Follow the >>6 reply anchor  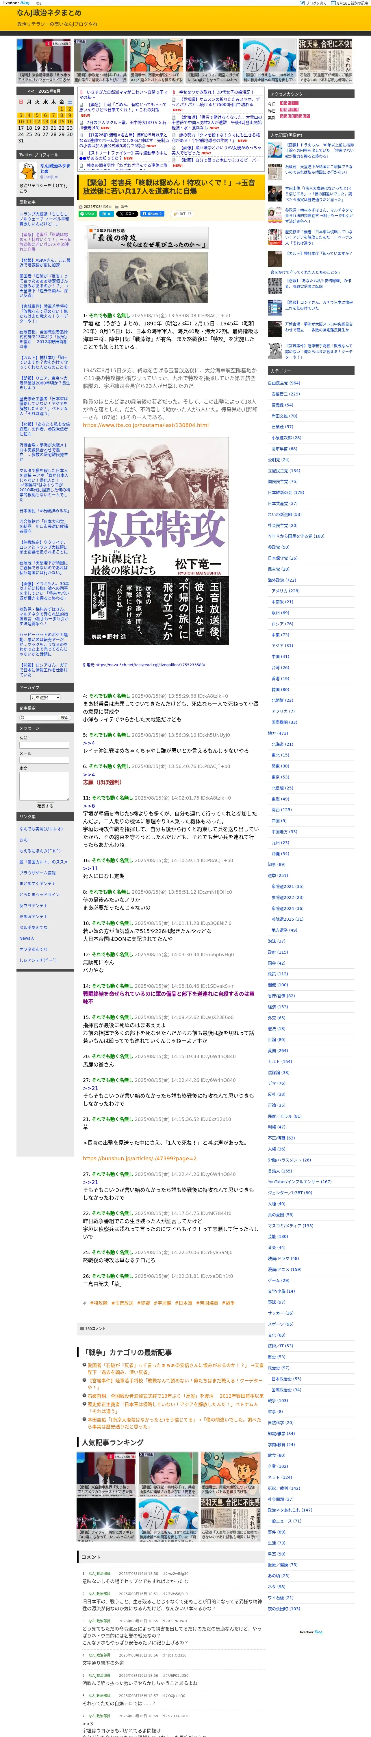pyautogui.click(x=89, y=806)
